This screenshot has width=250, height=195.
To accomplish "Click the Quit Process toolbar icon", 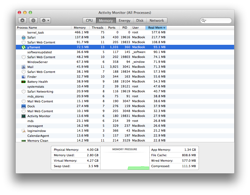I will tap(22, 20).
